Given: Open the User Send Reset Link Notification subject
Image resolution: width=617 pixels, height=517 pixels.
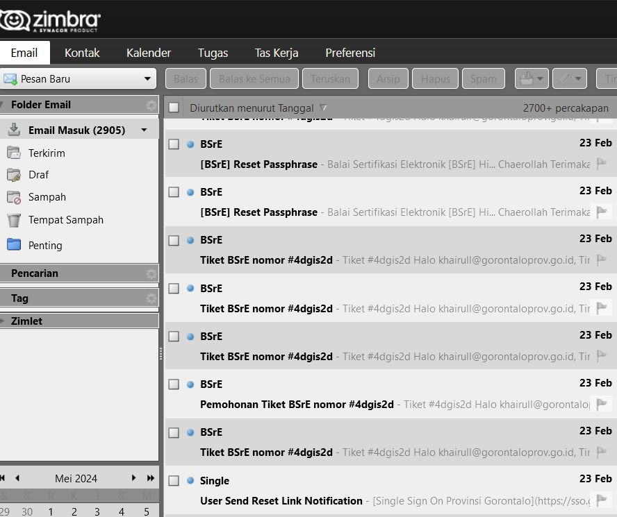Looking at the screenshot, I should [x=281, y=500].
